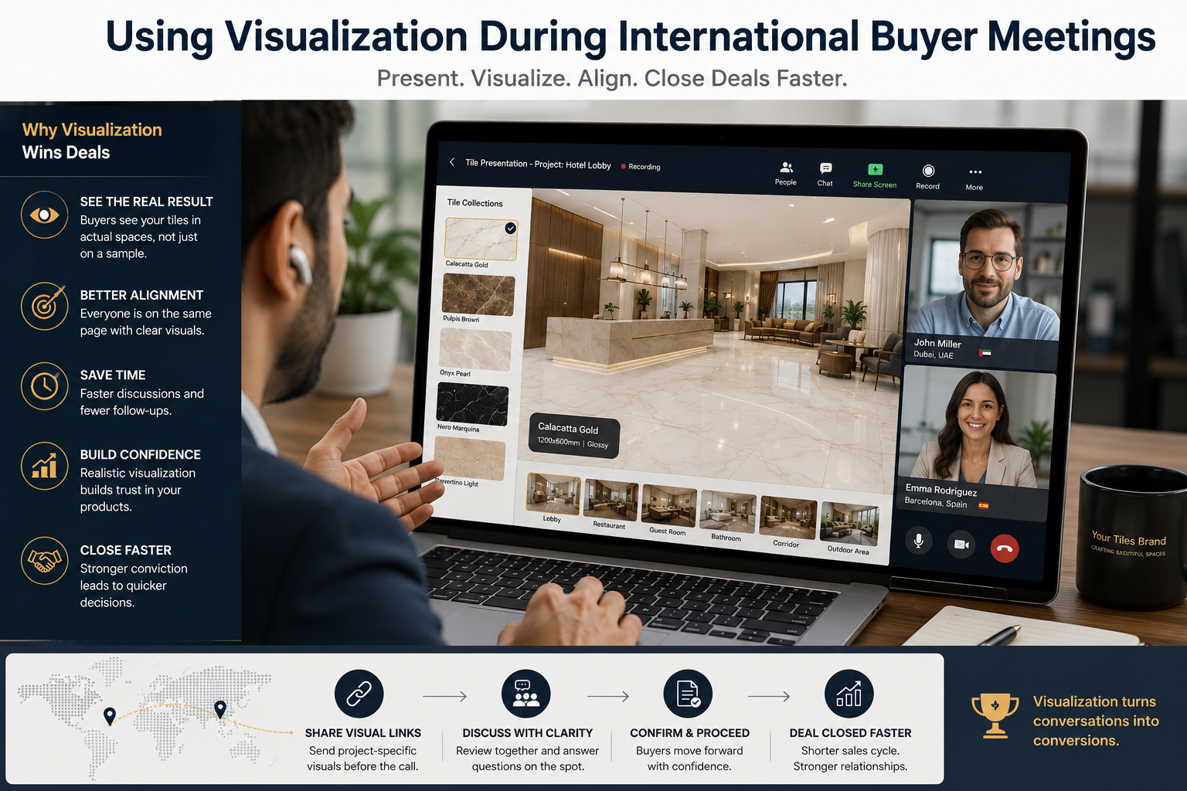Click the green Share Screen button
Screen dimensions: 1187x791
pos(875,175)
